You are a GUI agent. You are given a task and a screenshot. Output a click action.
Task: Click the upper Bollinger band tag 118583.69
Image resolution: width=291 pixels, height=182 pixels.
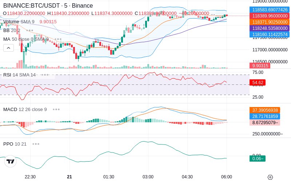270,10
